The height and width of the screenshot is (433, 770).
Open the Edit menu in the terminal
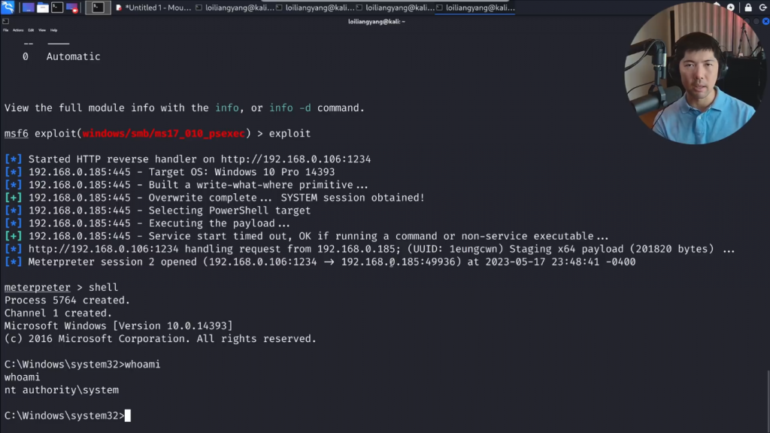(31, 30)
